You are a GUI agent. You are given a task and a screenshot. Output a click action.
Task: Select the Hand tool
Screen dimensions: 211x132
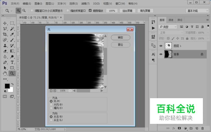pos(5,73)
